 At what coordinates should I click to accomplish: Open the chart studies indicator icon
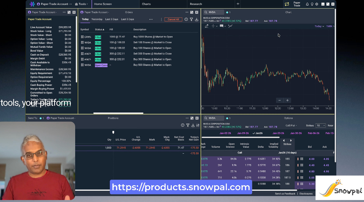click(x=230, y=26)
